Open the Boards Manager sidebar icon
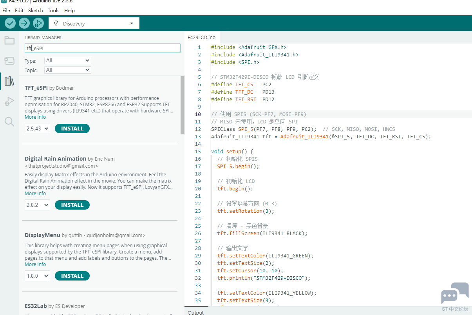This screenshot has height=315, width=472. [9, 61]
